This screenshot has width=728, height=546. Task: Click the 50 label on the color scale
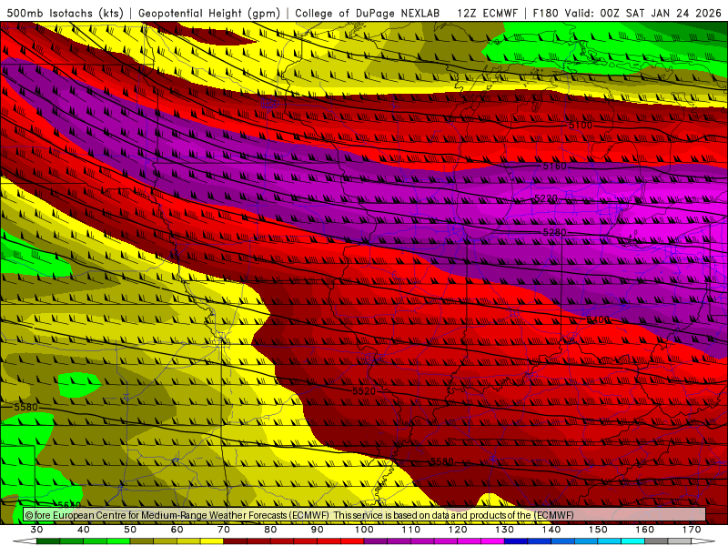tap(130, 530)
